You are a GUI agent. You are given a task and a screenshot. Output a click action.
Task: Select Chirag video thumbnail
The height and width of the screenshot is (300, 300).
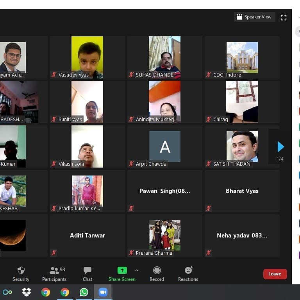point(242,102)
